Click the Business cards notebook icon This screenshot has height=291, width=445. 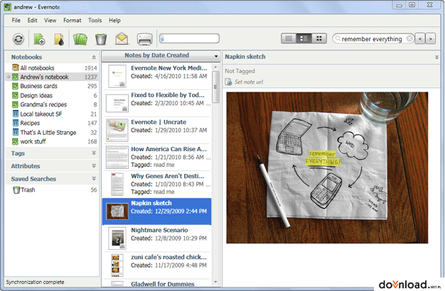[16, 86]
